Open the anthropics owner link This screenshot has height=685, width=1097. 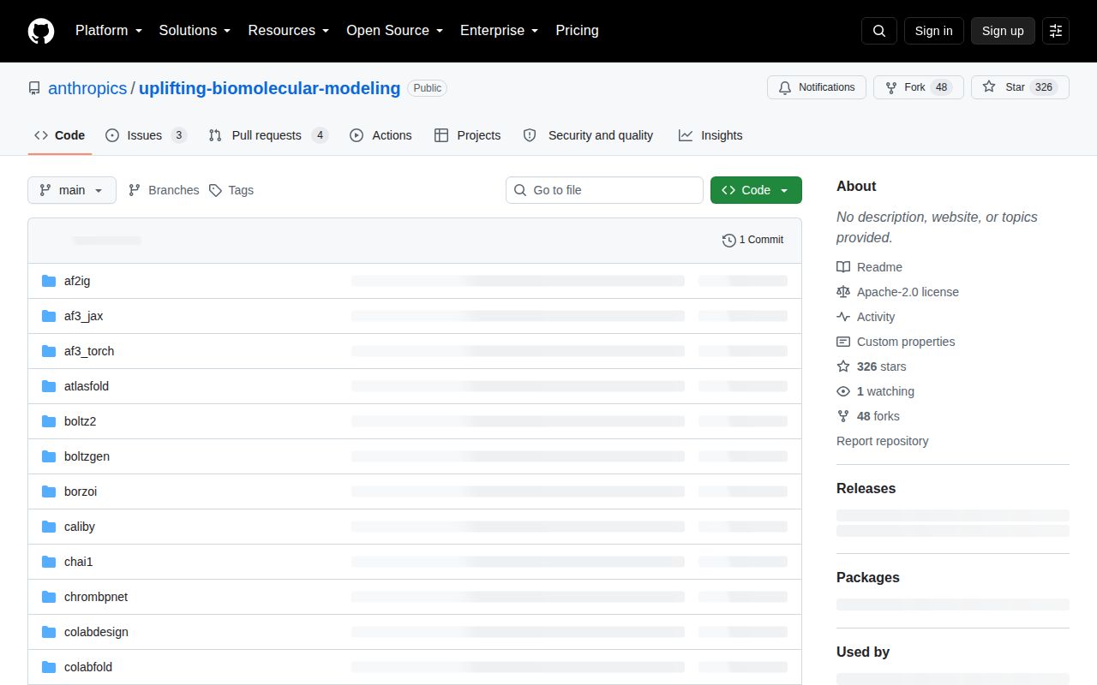[87, 88]
